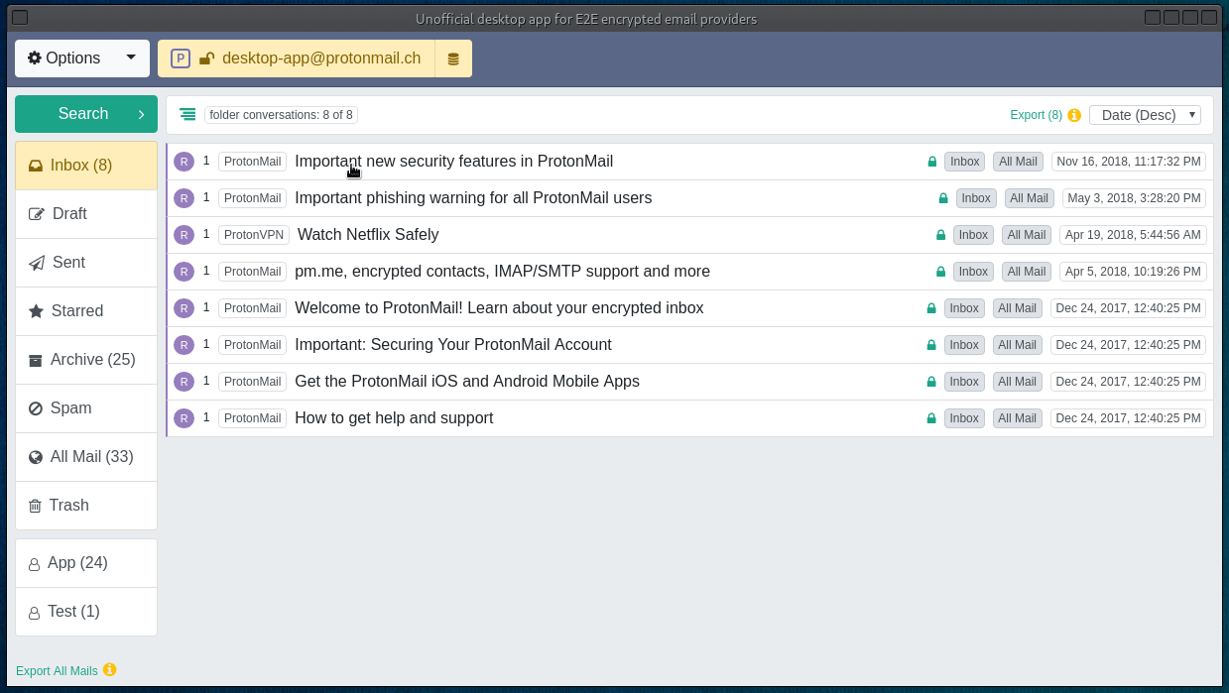Click the Trash bin icon

click(x=35, y=506)
